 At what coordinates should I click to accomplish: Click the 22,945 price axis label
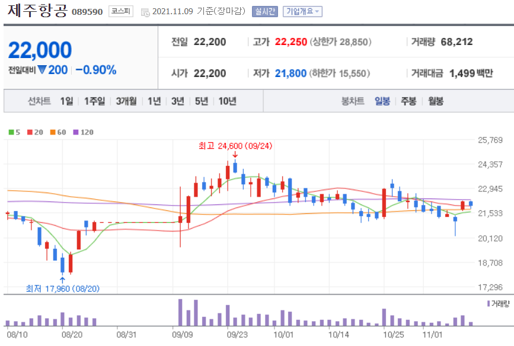pos(490,189)
